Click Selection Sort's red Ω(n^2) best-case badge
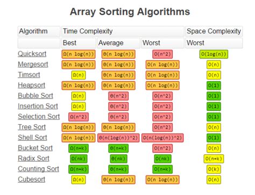 (79, 117)
